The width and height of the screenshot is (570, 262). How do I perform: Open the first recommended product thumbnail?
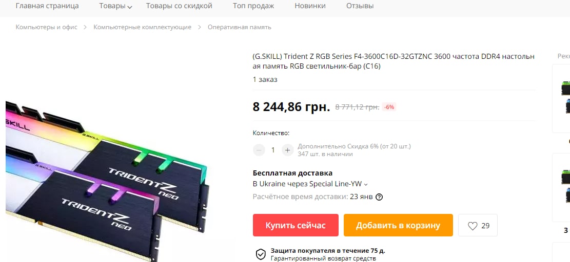pyautogui.click(x=561, y=99)
